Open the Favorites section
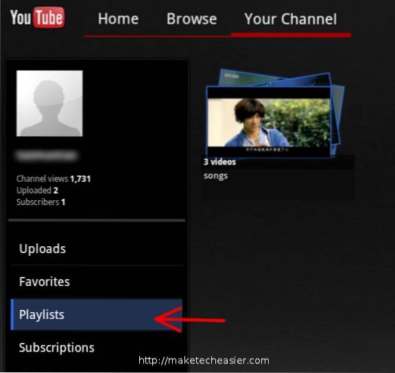 coord(97,281)
